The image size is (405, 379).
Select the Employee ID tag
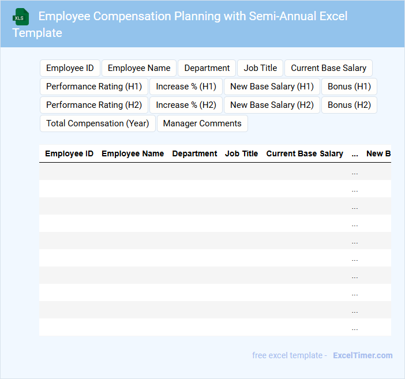(x=70, y=68)
